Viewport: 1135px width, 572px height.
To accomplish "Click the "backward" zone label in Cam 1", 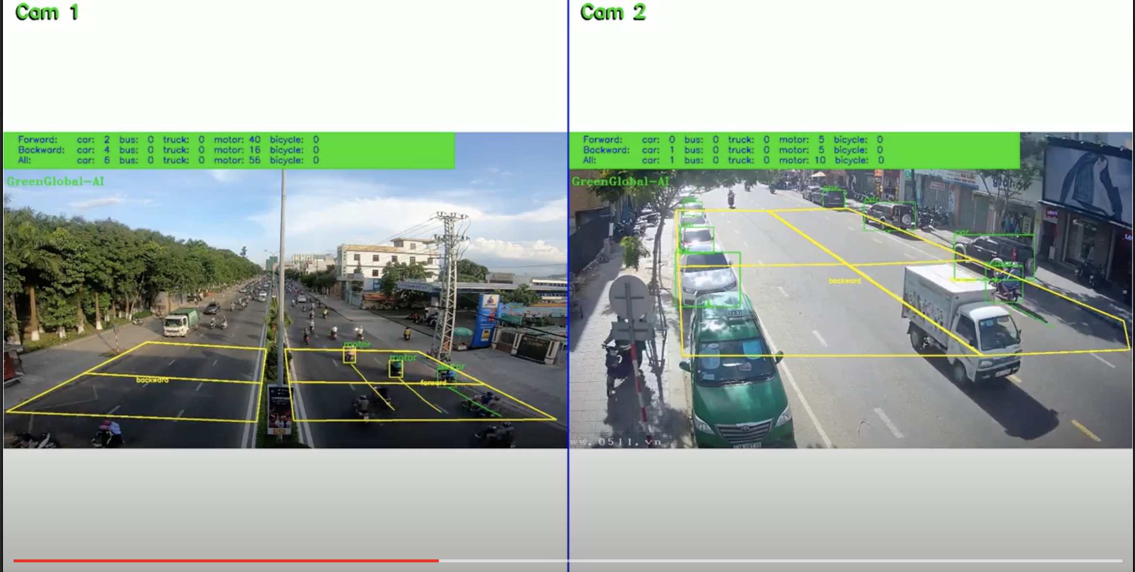I will 153,380.
